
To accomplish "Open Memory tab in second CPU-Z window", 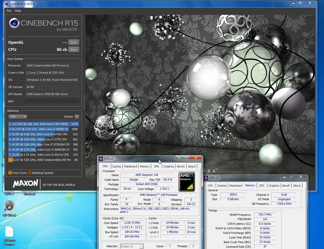I will pos(250,185).
